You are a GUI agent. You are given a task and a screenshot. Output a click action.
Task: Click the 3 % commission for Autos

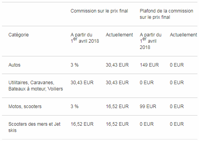click(75, 65)
